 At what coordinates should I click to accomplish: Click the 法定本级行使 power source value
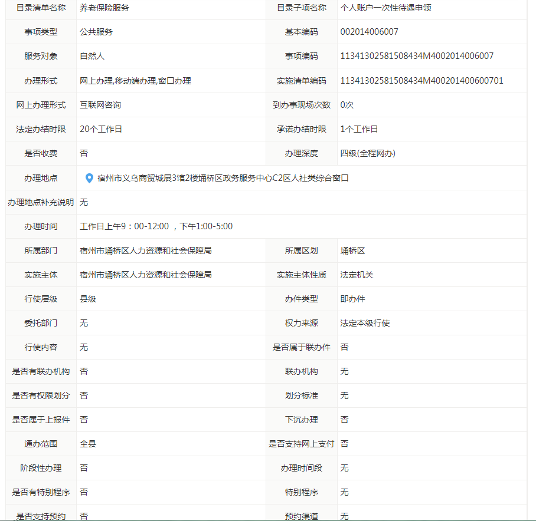(365, 323)
